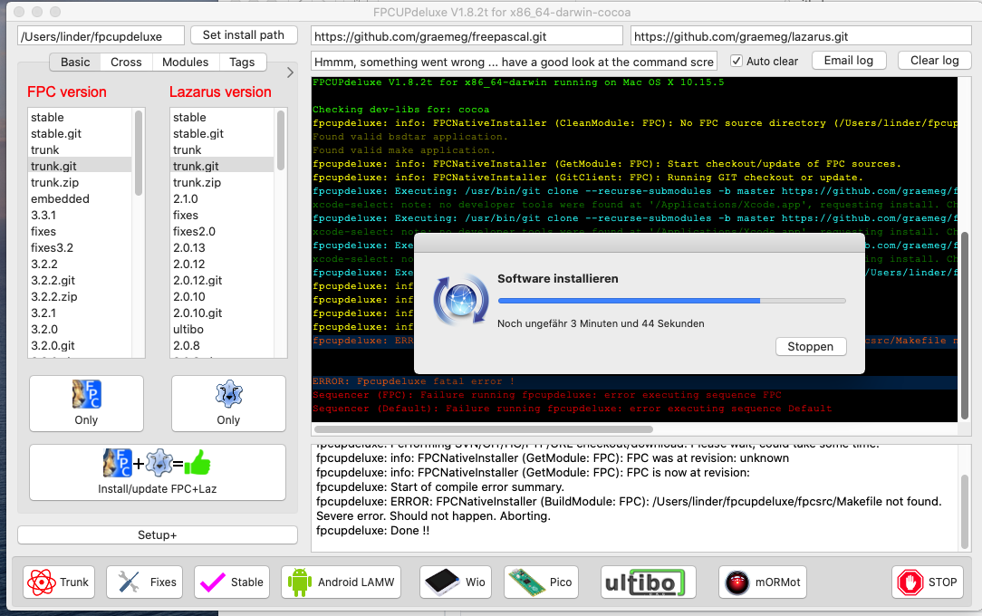Click the ultibo logo icon
This screenshot has width=982, height=616.
coord(646,582)
